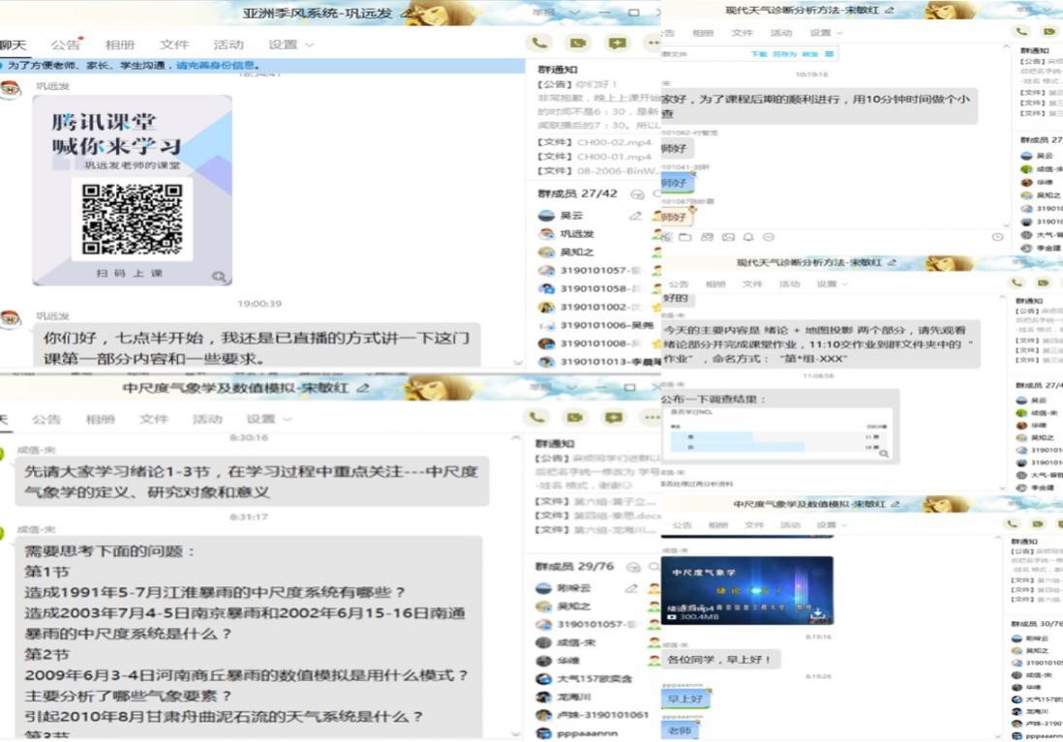Open 公告 tab in 亚洲季风系统 window
This screenshot has height=742, width=1063.
pyautogui.click(x=65, y=45)
